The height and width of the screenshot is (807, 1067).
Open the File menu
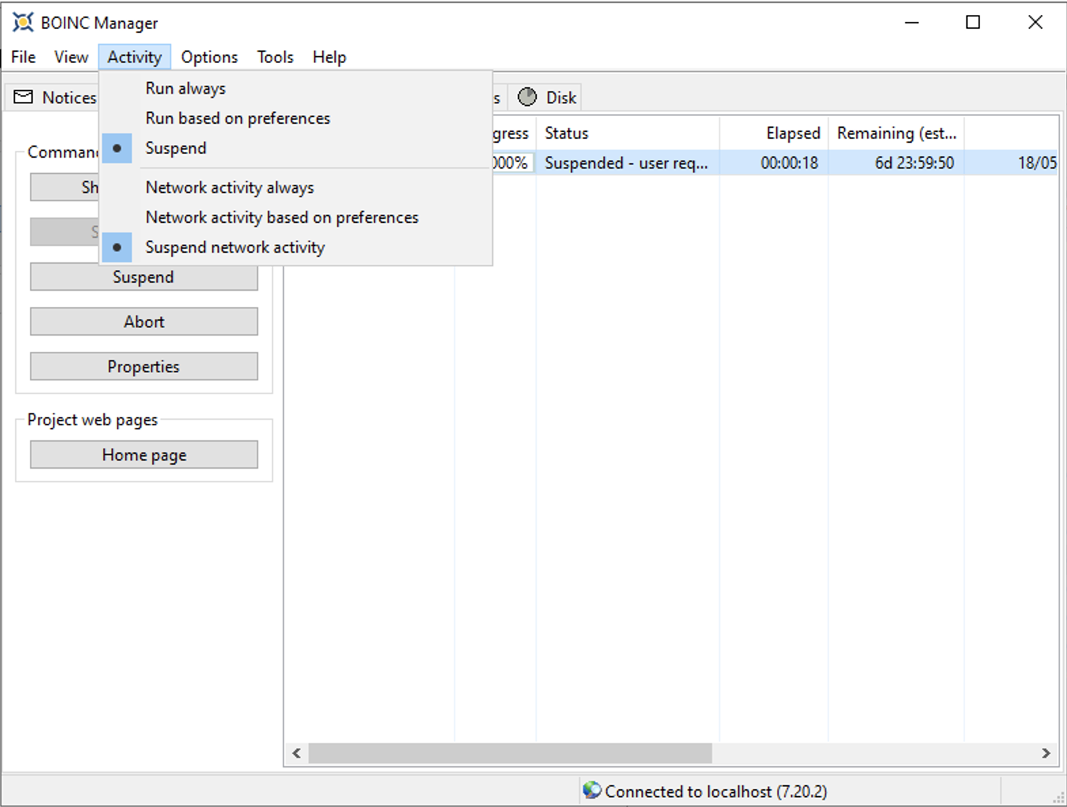(x=24, y=57)
